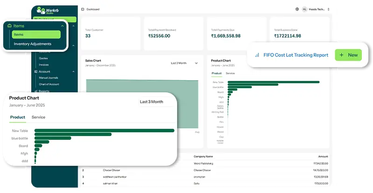Click the Account section icon in sidebar
The width and height of the screenshot is (373, 193).
35,71
